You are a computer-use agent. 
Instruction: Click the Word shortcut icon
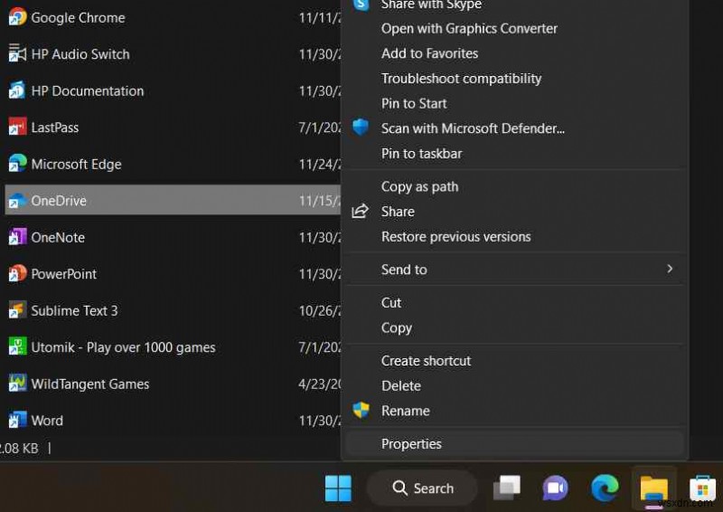17,420
